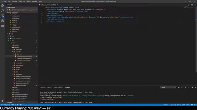197x110 pixels.
Task: Open the Help menu
Action: [40, 2]
